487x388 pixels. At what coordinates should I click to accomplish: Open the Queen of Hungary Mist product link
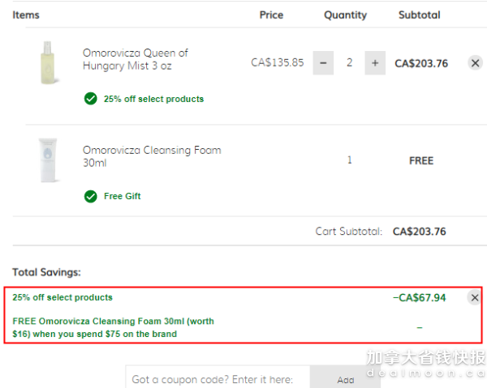point(135,59)
